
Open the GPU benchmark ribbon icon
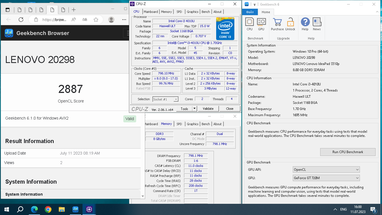[x=261, y=24]
